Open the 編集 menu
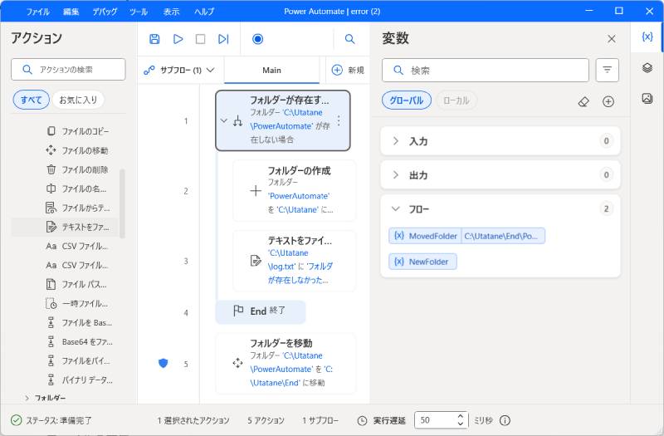The width and height of the screenshot is (664, 436). 71,12
